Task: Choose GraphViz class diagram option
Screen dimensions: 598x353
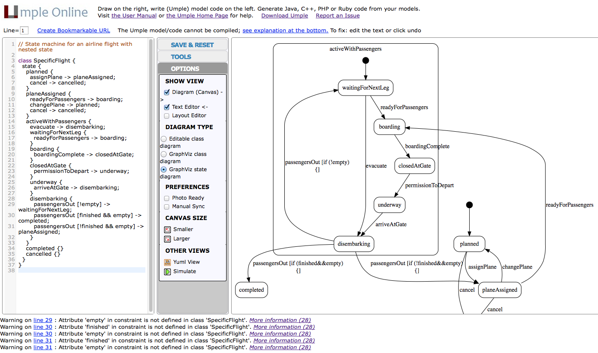Action: pos(164,154)
